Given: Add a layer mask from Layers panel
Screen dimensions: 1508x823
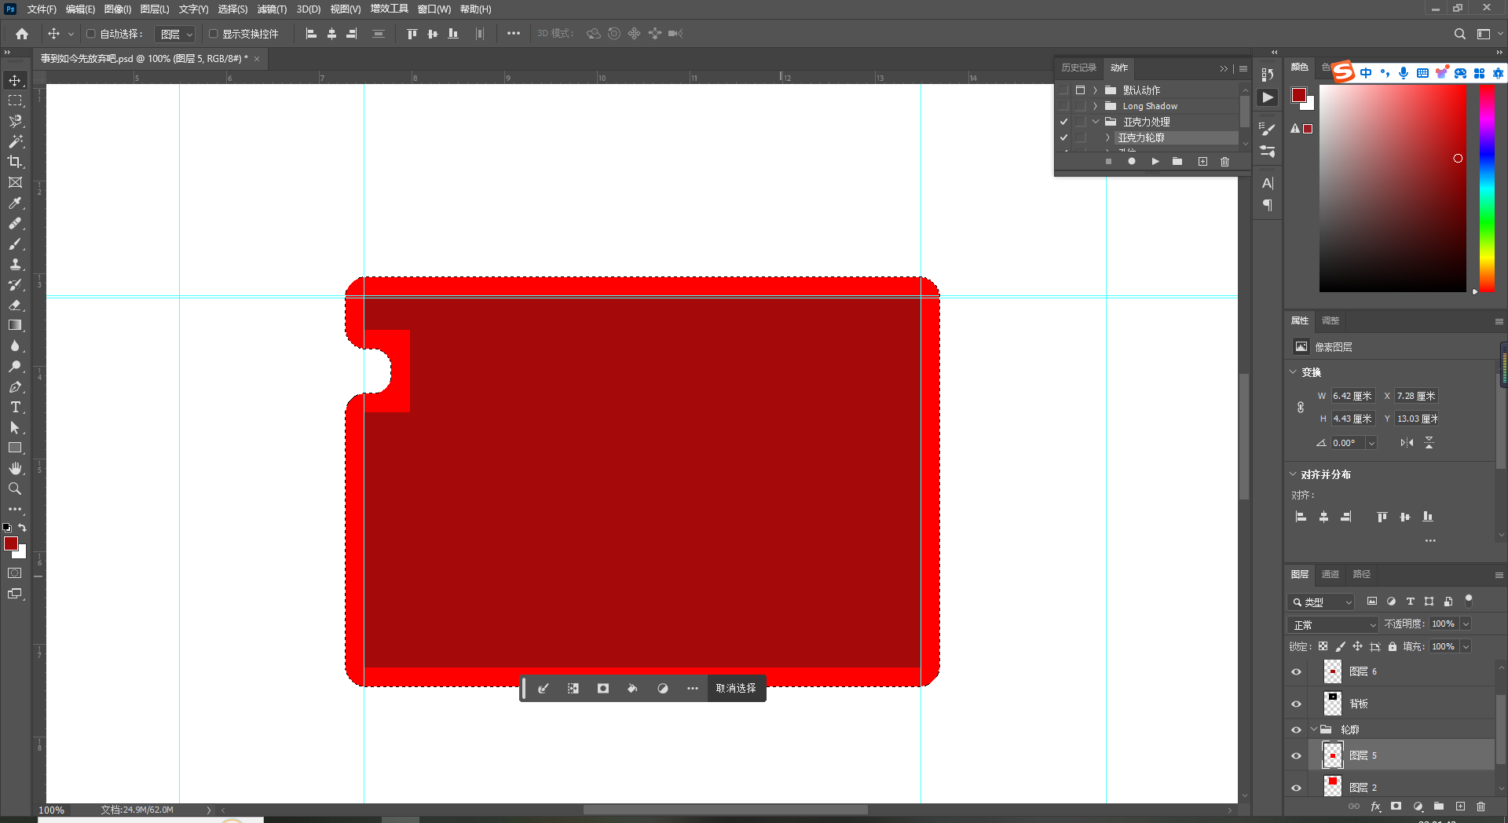Looking at the screenshot, I should click(x=1396, y=807).
